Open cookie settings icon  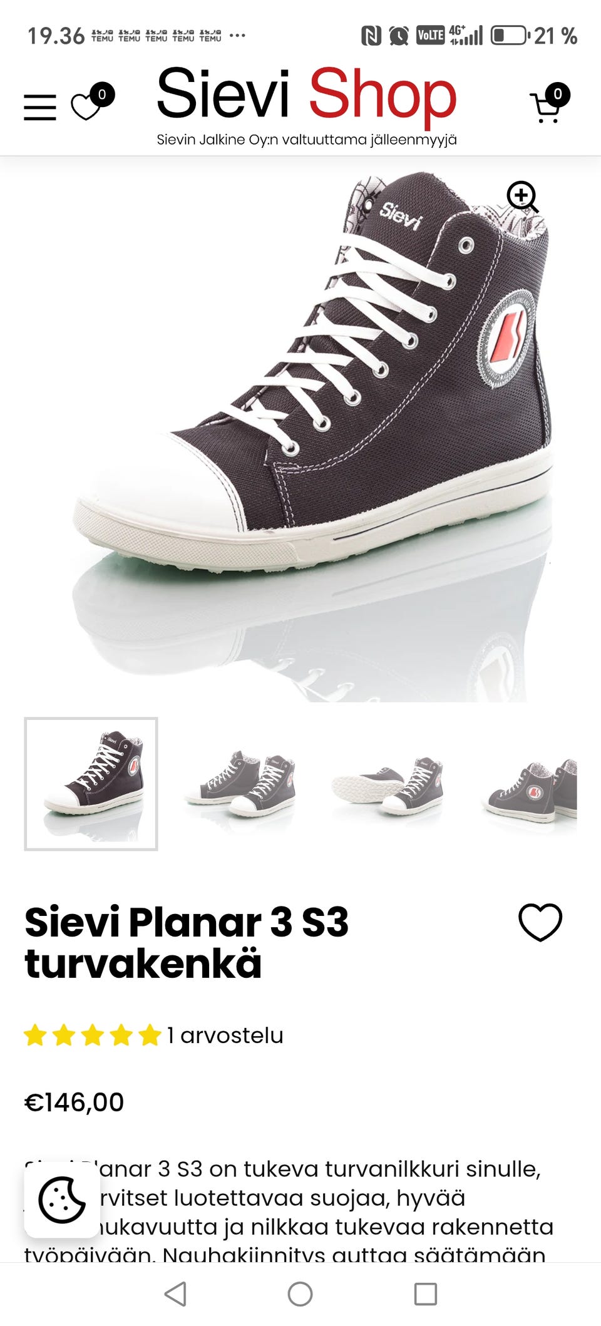[62, 1200]
